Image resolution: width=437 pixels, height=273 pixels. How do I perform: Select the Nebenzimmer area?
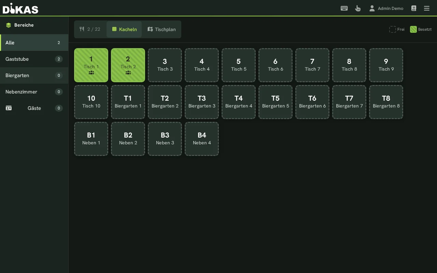34,92
